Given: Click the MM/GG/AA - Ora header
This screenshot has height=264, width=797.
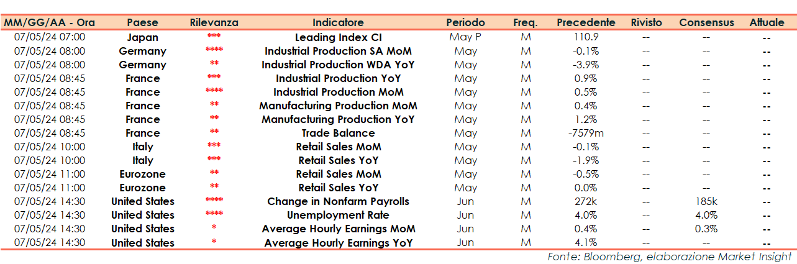Looking at the screenshot, I should 50,22.
